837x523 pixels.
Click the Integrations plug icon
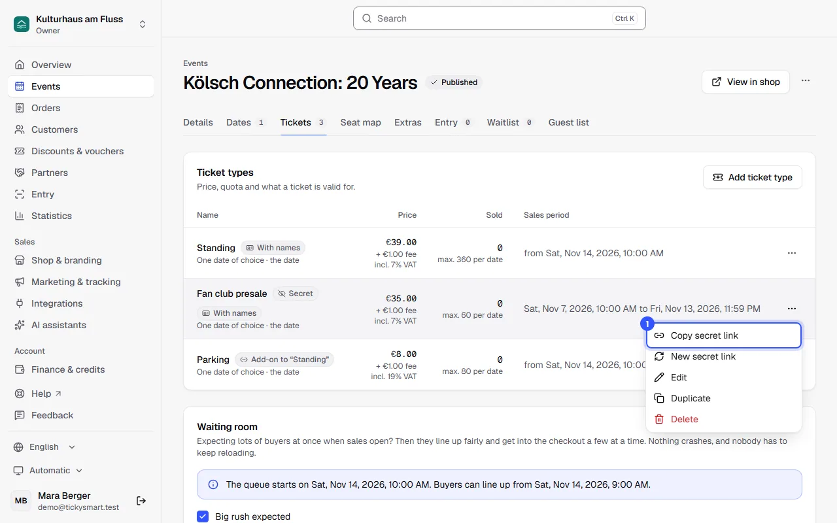pyautogui.click(x=20, y=303)
